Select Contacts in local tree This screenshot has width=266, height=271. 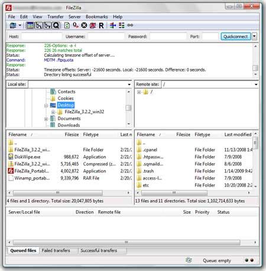pyautogui.click(x=66, y=92)
